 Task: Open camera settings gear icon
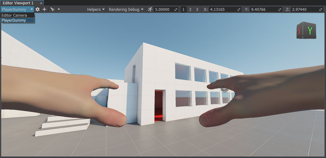(x=38, y=10)
